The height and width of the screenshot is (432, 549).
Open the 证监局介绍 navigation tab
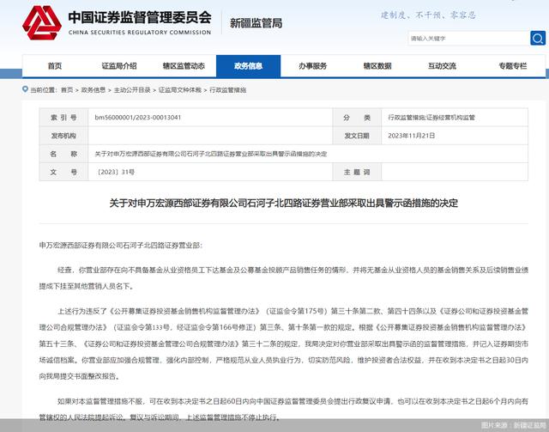pyautogui.click(x=119, y=66)
